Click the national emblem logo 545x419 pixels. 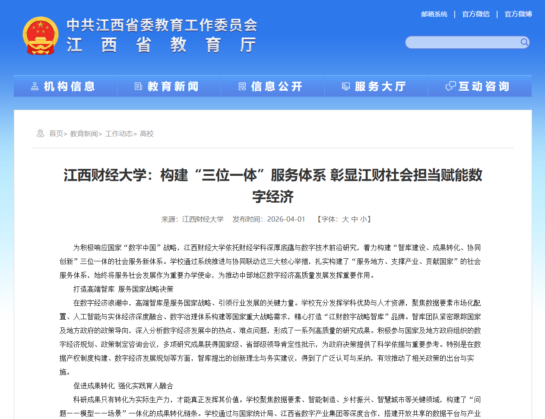click(x=40, y=36)
